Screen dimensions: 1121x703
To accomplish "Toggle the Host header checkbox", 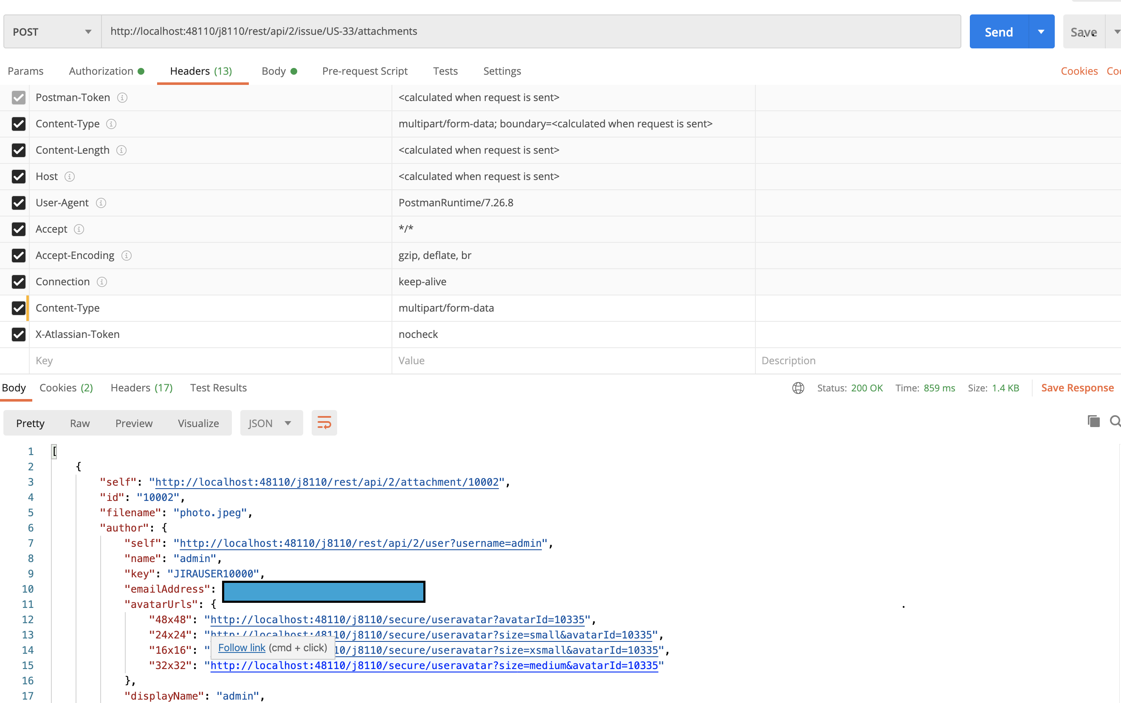I will 19,177.
